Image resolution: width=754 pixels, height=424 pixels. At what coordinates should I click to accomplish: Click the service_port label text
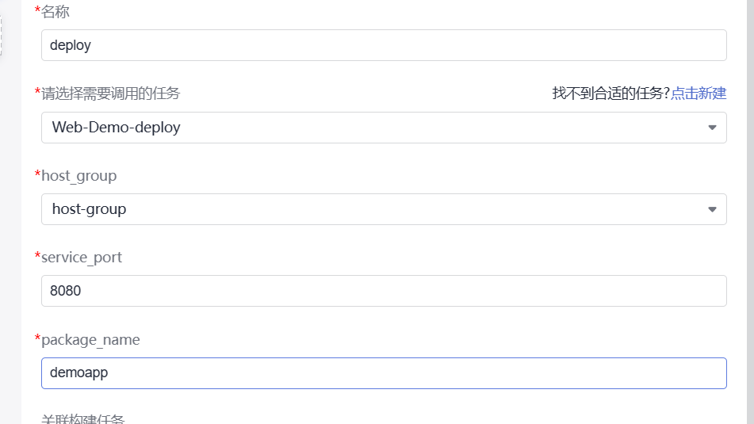pos(82,258)
